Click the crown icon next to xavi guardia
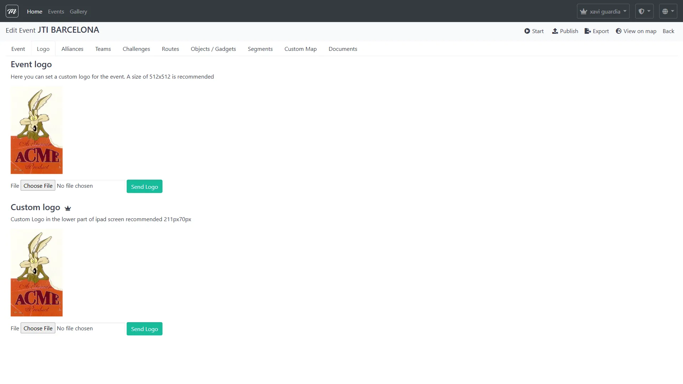The width and height of the screenshot is (683, 384). tap(583, 11)
